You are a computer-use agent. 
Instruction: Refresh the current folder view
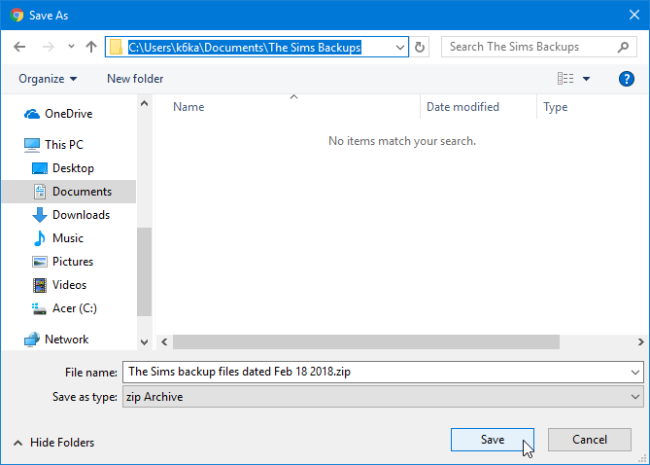point(420,47)
